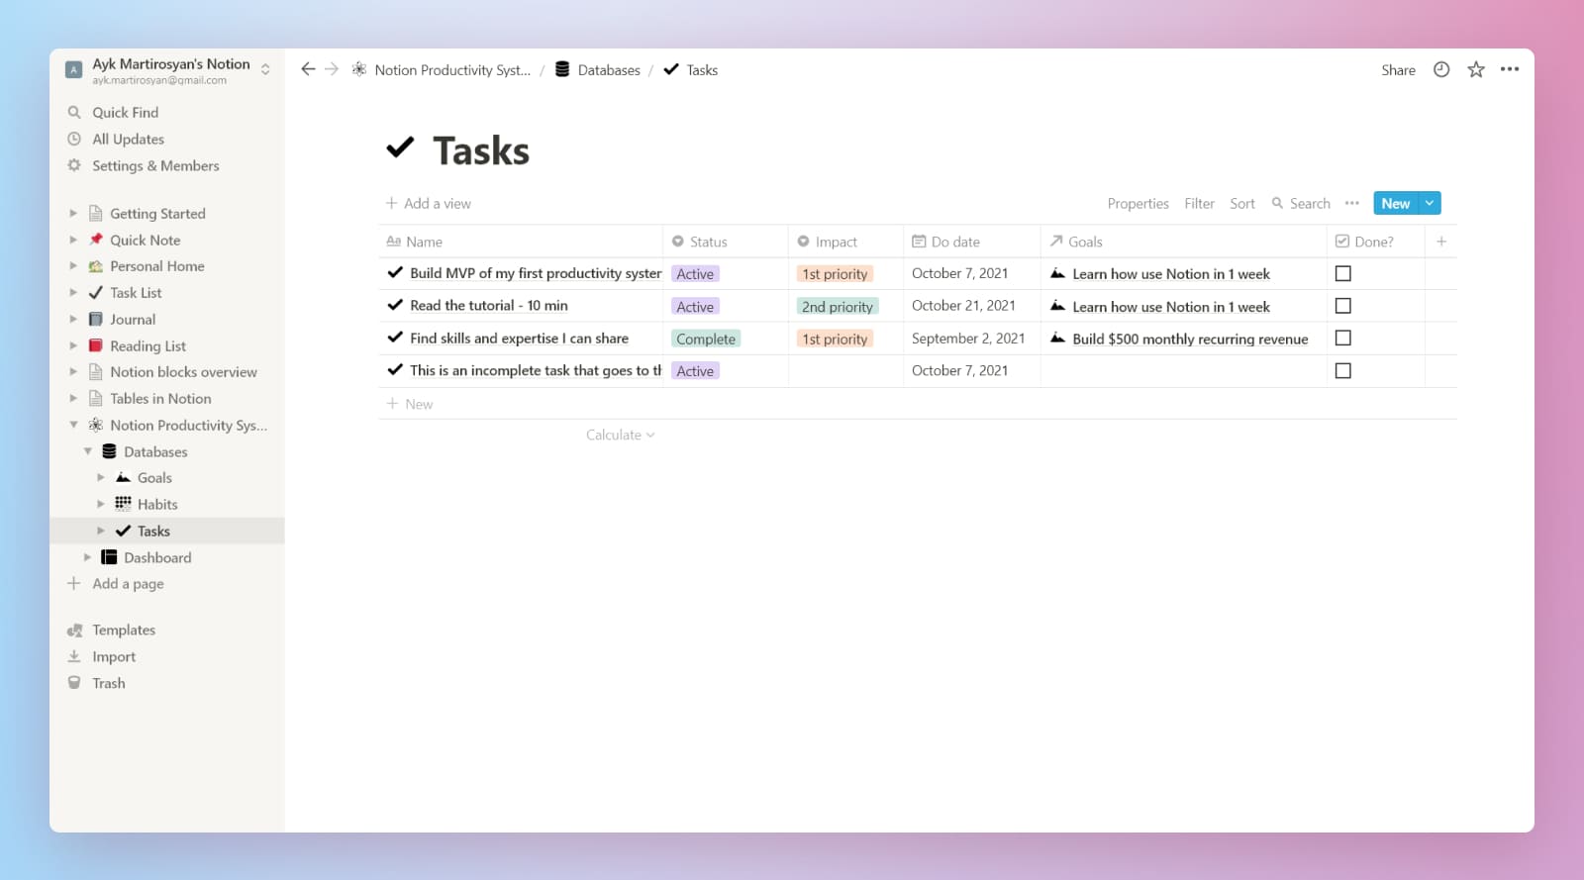
Task: Click Add a view
Action: [x=428, y=203]
